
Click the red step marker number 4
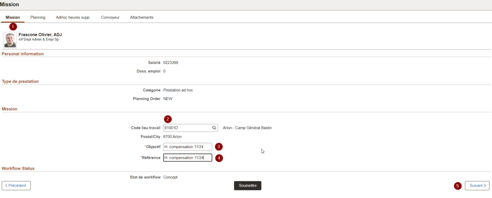pyautogui.click(x=219, y=158)
